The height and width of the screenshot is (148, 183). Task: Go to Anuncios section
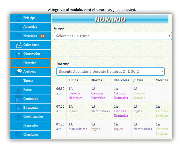31,27
